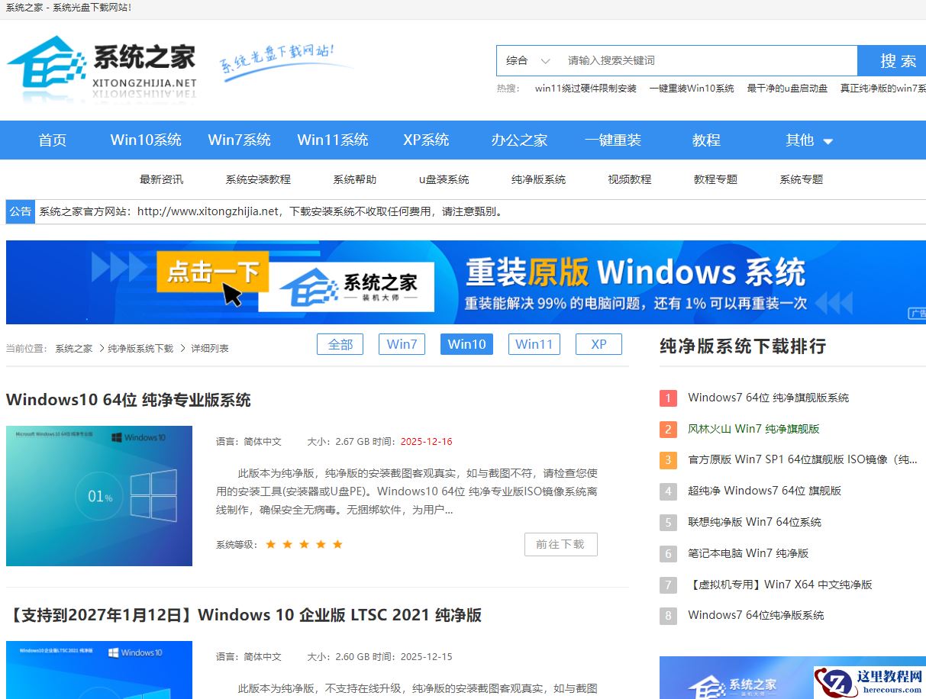Click hot search 一键重装Win10系统
The width and height of the screenshot is (926, 699).
[693, 89]
